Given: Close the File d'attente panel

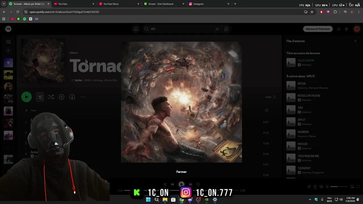Looking at the screenshot, I should [355, 41].
